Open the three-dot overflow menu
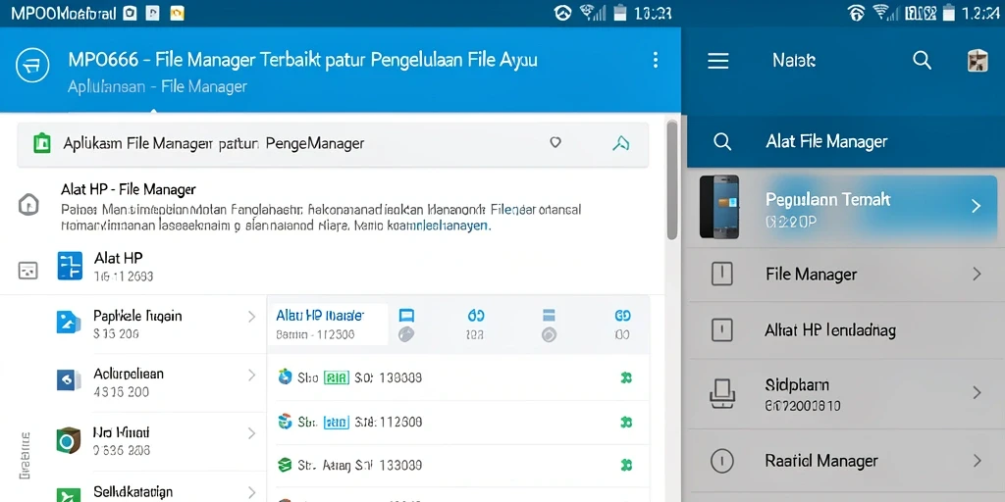 tap(655, 60)
